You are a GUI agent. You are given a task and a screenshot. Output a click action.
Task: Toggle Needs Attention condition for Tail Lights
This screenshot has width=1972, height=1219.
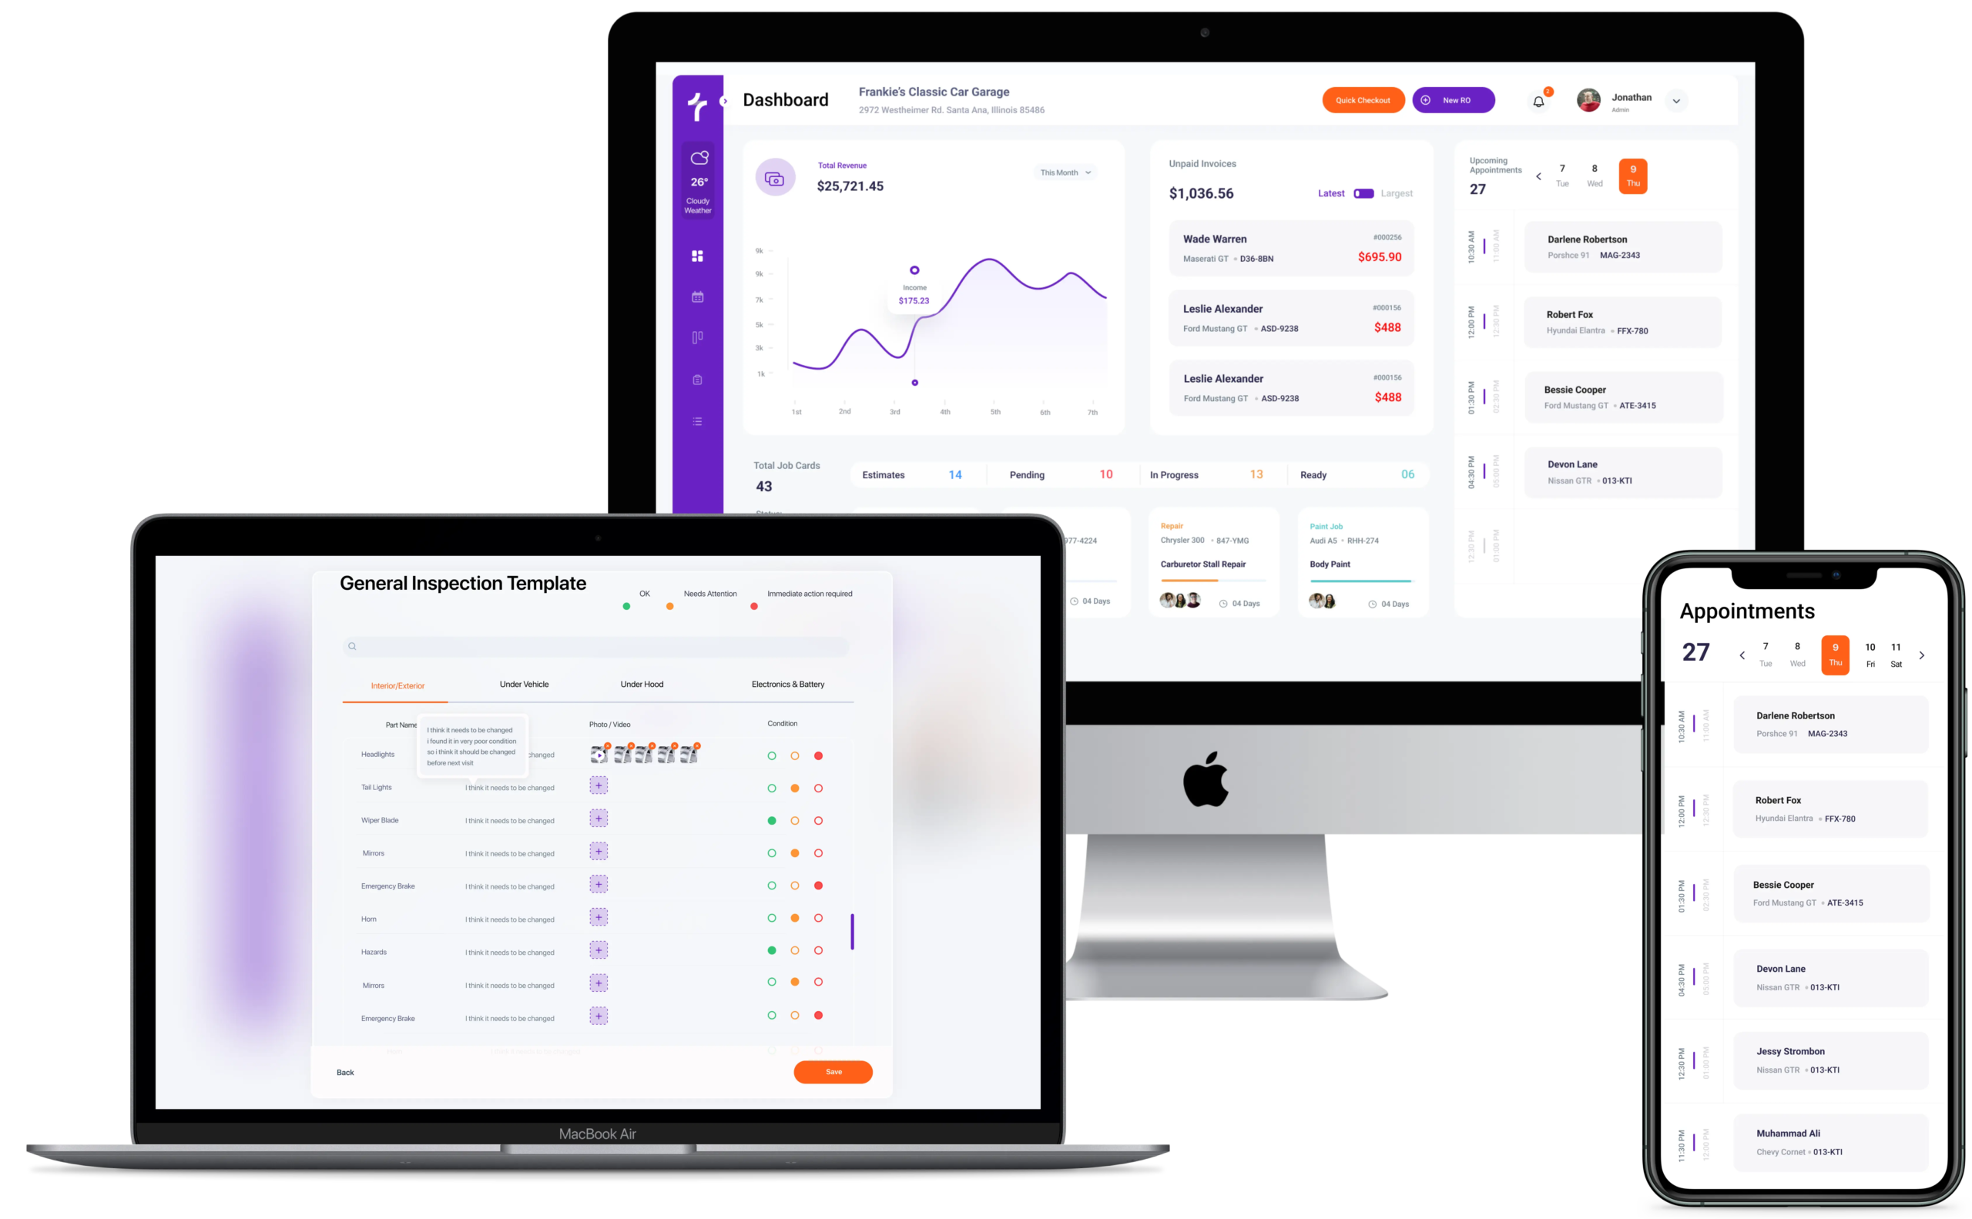tap(794, 789)
